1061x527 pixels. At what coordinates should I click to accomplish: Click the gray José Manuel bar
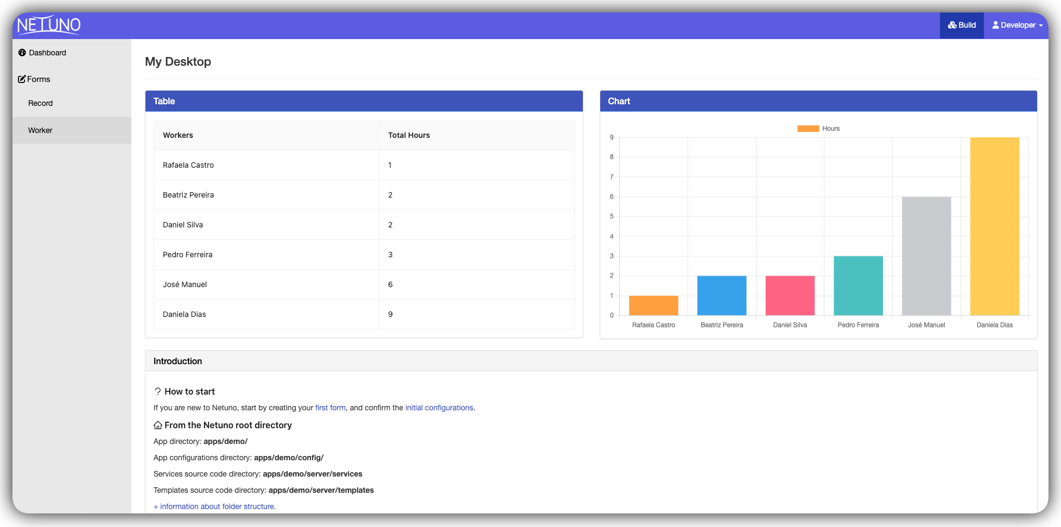click(926, 256)
